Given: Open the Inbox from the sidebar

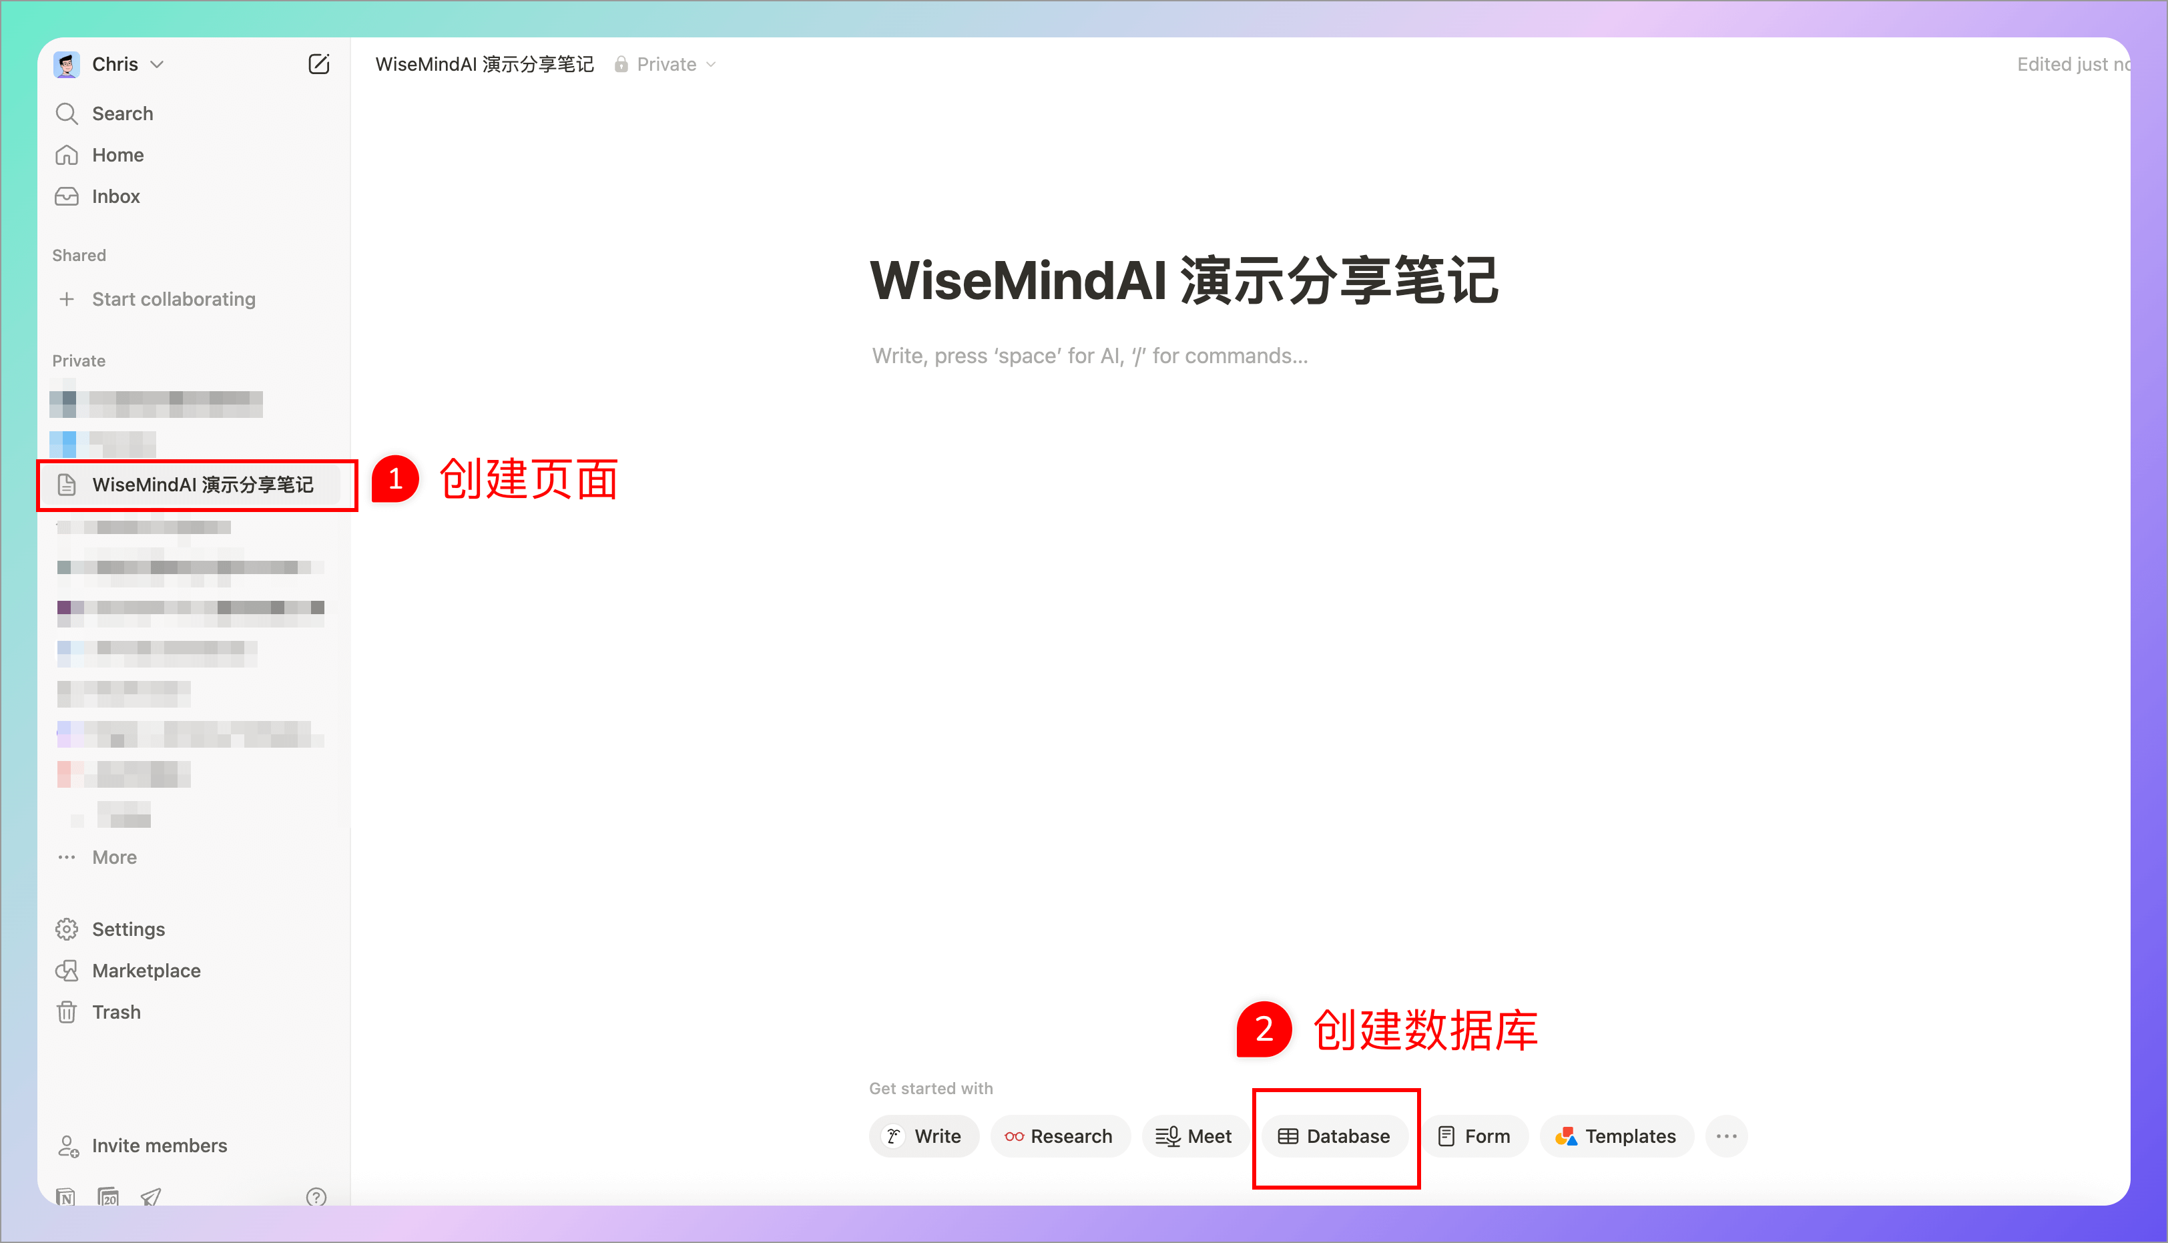Looking at the screenshot, I should (x=115, y=196).
